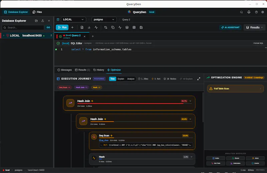Image resolution: width=267 pixels, height=173 pixels.
Task: Click the table grid icon in toolbar
Action: (134, 27)
